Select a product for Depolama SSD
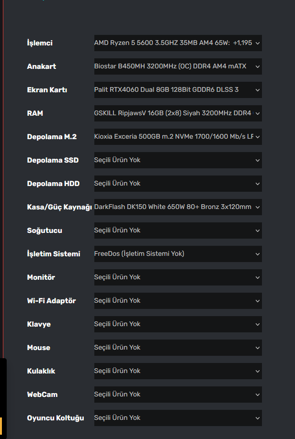This screenshot has height=439, width=295. (178, 160)
